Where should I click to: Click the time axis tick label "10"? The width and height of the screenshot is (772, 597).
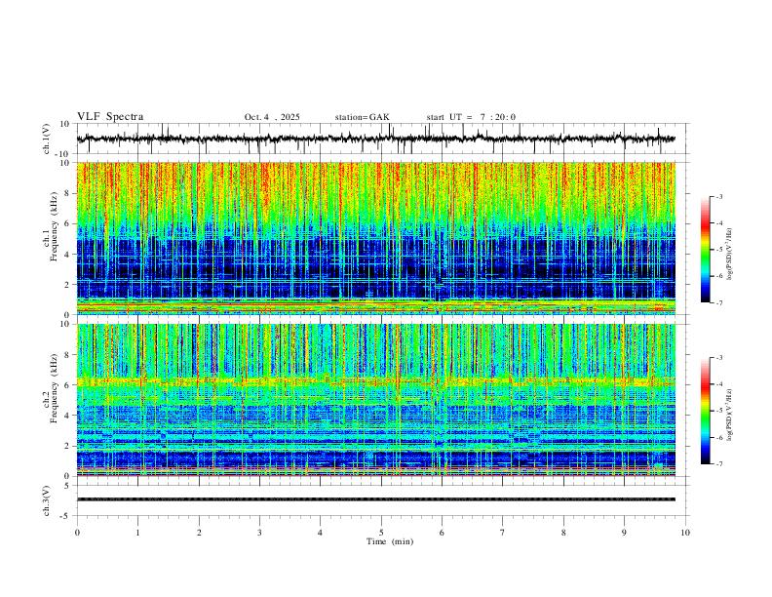coord(685,533)
